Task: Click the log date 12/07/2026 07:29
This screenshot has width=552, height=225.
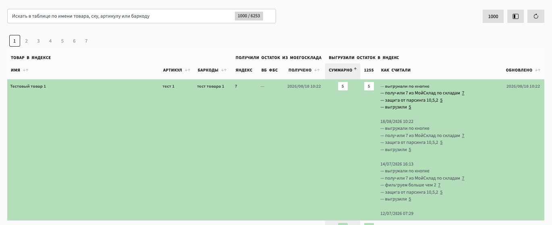Action: click(x=397, y=213)
